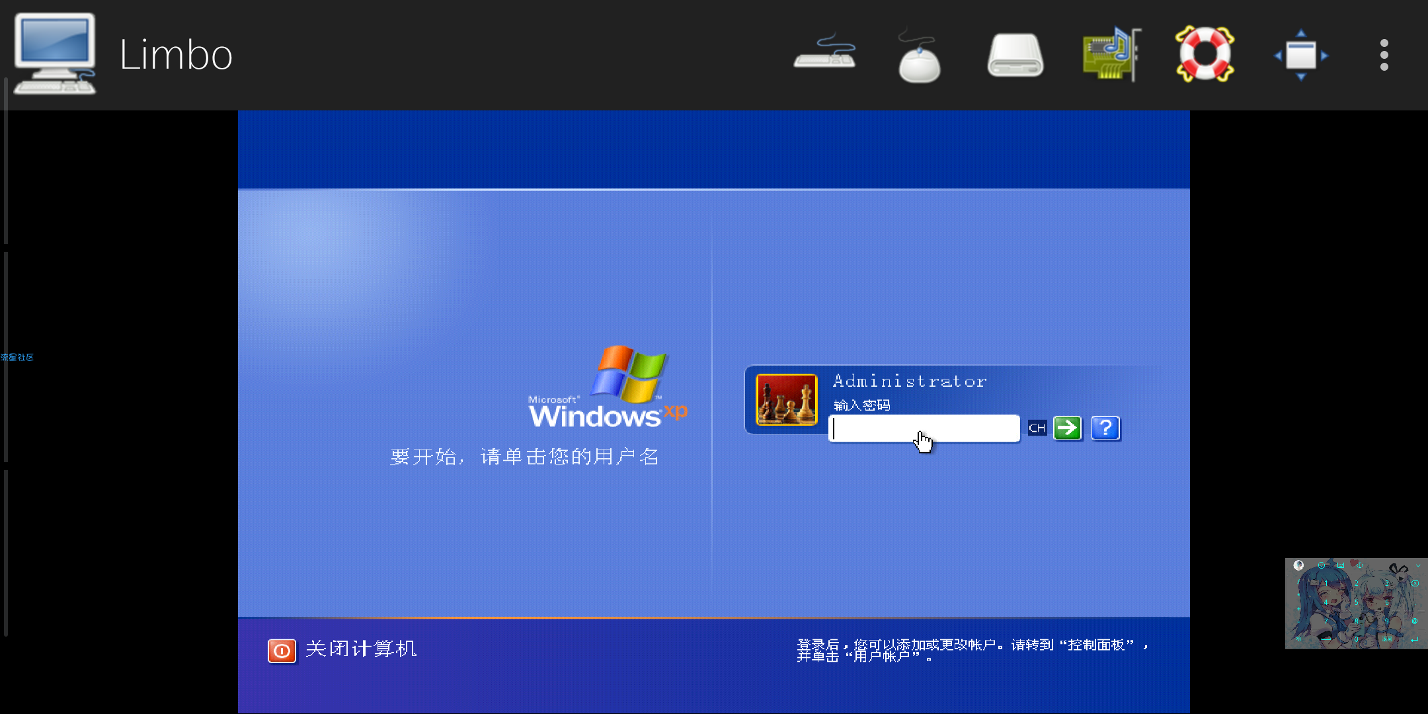Click the 关闭计算机 text link
Screen dimensions: 1428x714
tap(361, 649)
